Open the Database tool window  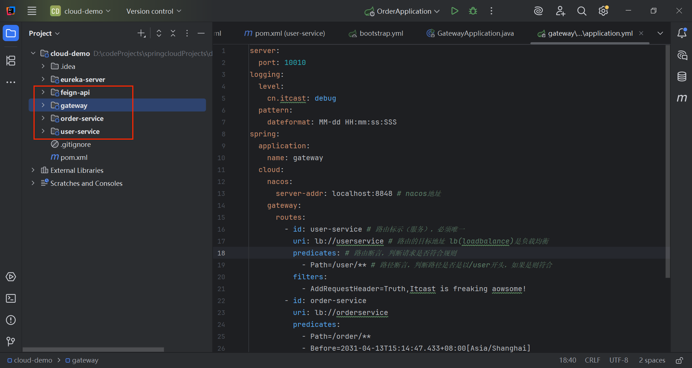tap(682, 76)
